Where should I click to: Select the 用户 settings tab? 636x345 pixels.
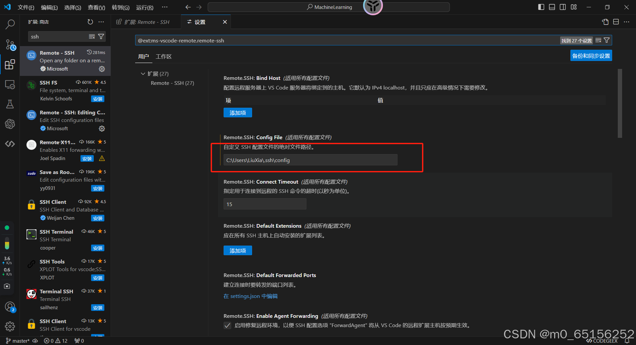coord(143,57)
